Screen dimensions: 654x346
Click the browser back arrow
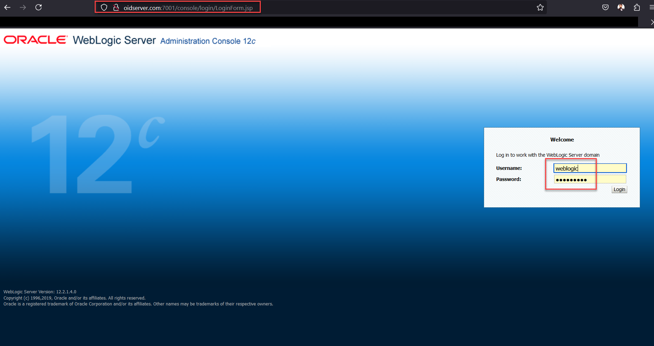click(7, 7)
